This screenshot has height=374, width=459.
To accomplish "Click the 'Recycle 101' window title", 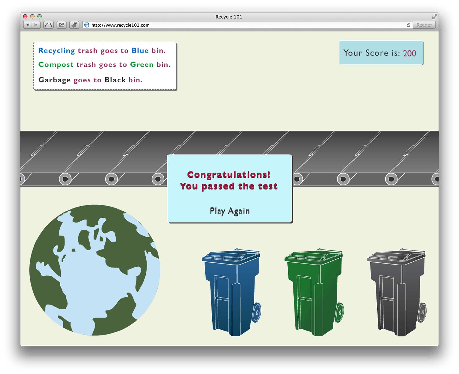I will pos(229,17).
